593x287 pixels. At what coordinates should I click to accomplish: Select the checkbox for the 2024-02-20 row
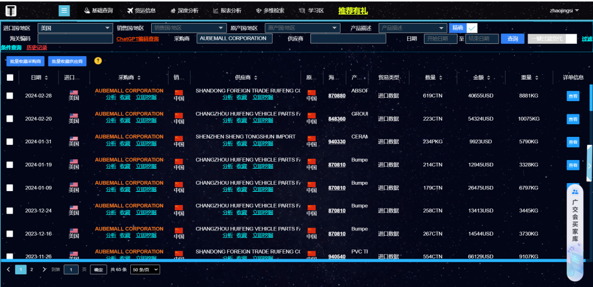pyautogui.click(x=10, y=118)
